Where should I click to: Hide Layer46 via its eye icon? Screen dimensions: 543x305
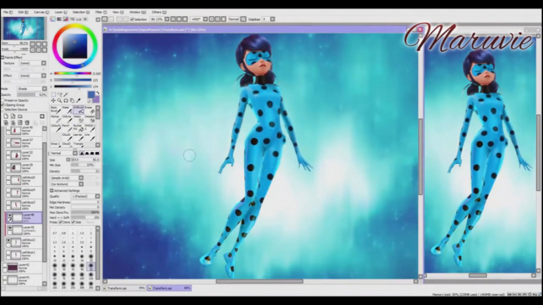(10, 215)
